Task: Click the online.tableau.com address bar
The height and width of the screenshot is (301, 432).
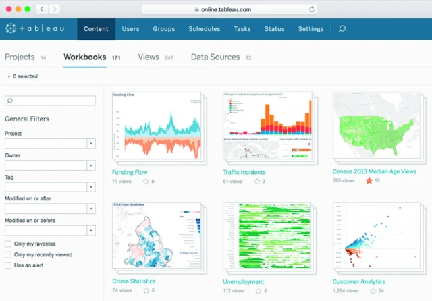Action: 230,9
